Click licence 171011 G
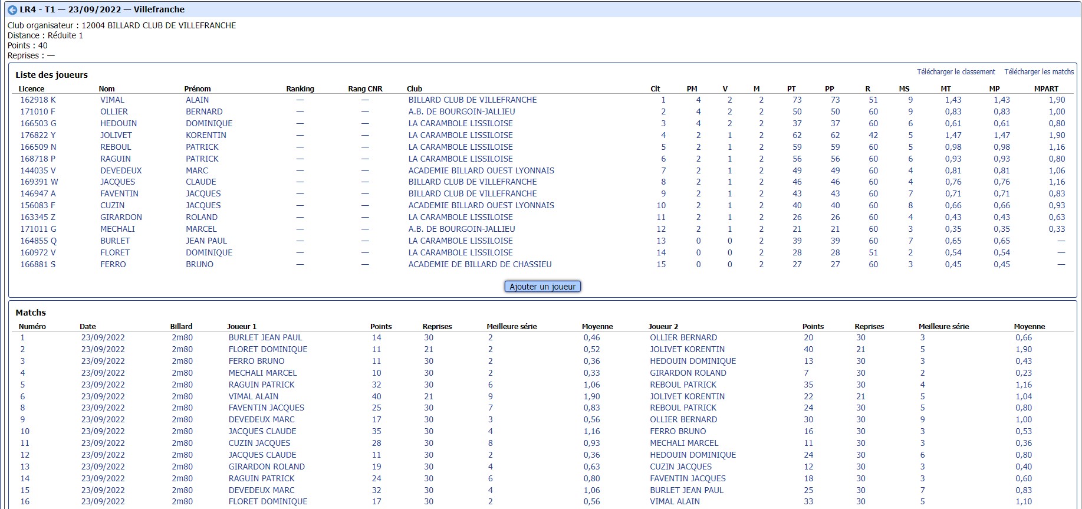 coord(38,229)
